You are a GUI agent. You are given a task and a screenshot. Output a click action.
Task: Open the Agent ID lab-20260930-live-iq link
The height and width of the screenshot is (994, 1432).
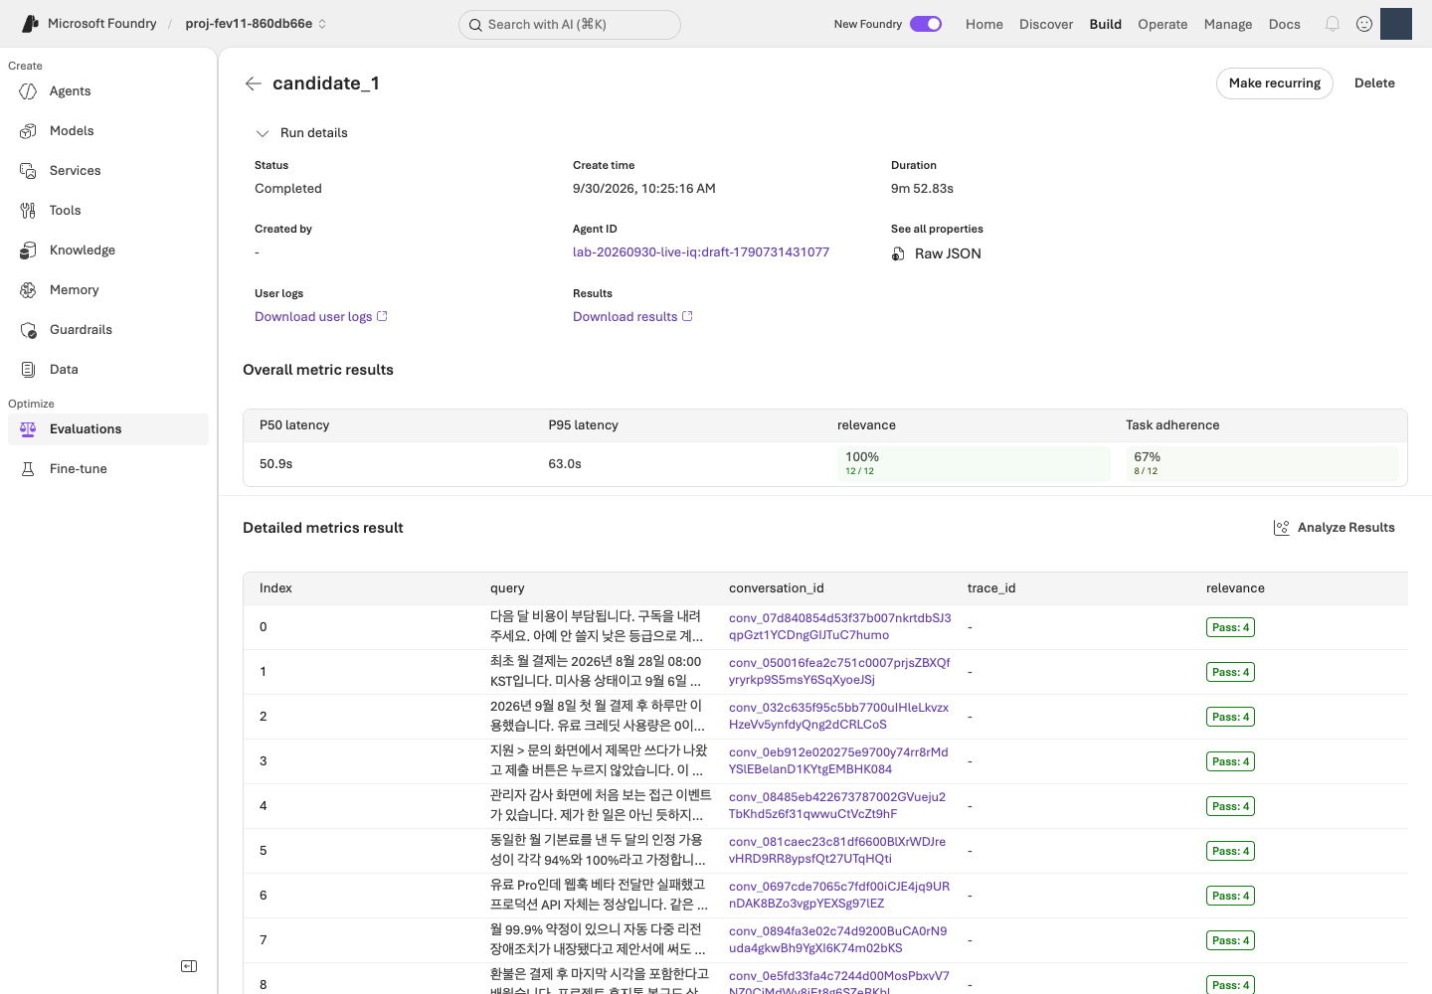(x=701, y=252)
